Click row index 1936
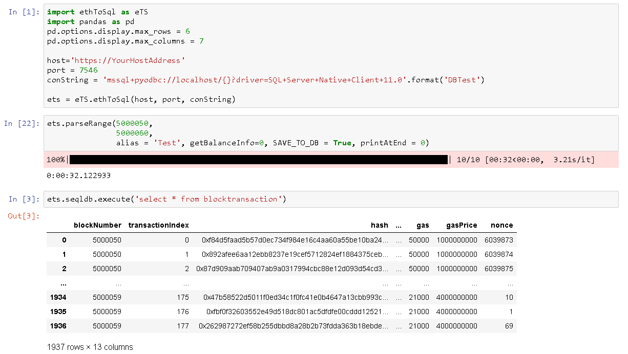The width and height of the screenshot is (628, 354). pos(58,326)
